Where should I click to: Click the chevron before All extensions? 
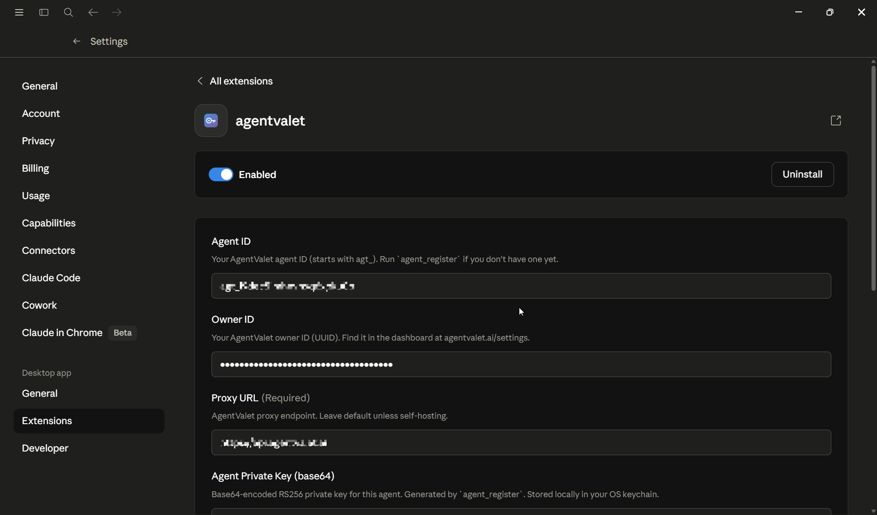[200, 81]
